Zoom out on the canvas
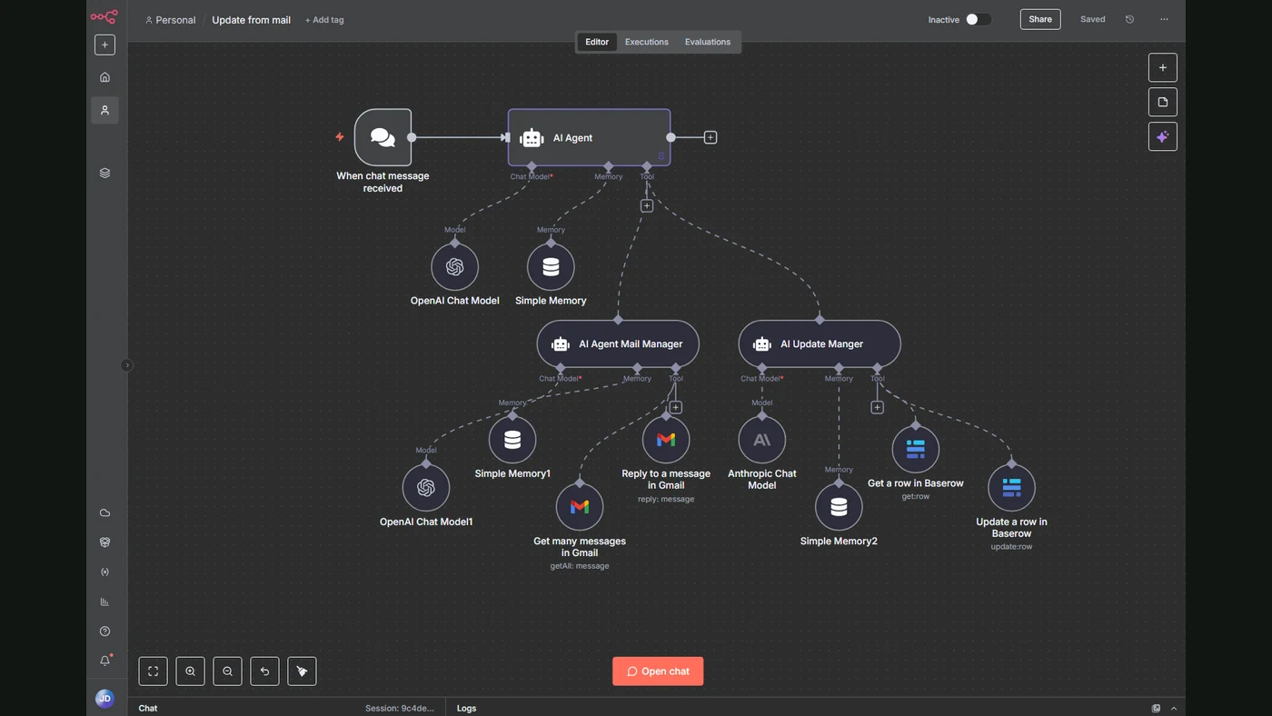The image size is (1272, 716). click(x=227, y=671)
